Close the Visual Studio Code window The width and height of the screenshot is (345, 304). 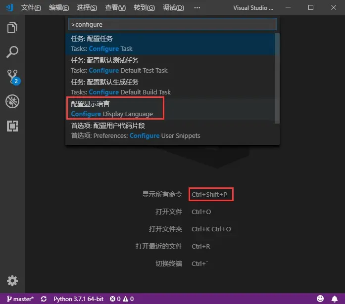coord(333,7)
